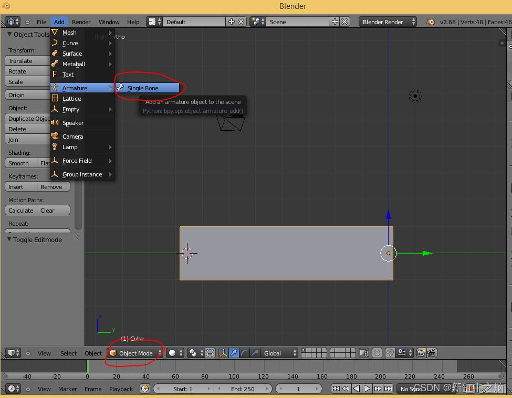Image resolution: width=512 pixels, height=398 pixels.
Task: Select the camera object in the viewport
Action: 231,123
